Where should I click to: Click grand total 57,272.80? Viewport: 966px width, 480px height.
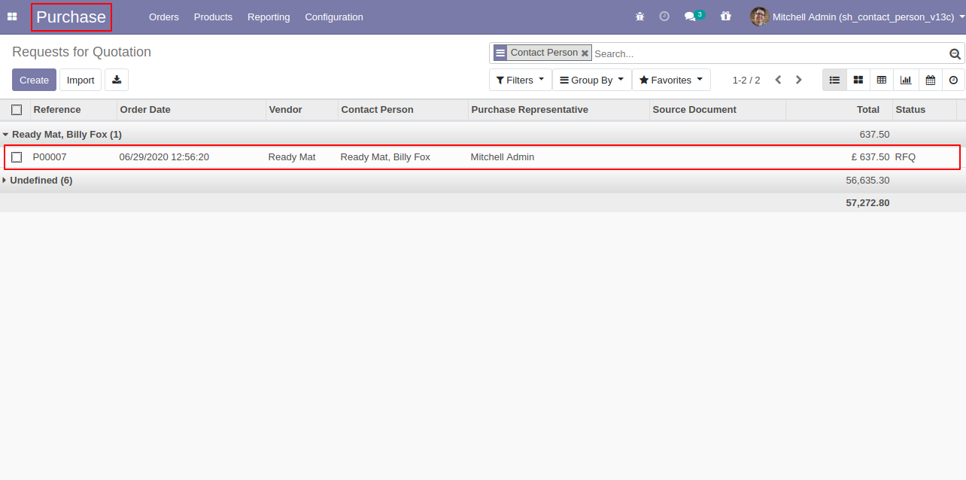(867, 202)
